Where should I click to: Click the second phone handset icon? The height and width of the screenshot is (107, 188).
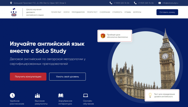(x=135, y=3)
